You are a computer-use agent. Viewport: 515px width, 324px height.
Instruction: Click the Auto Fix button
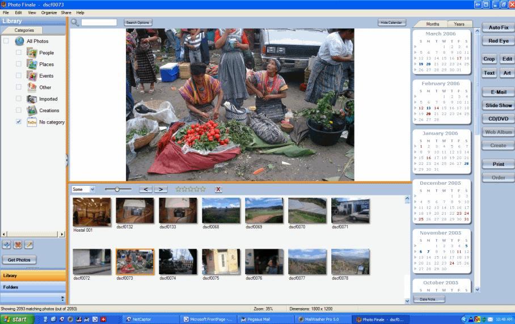498,28
